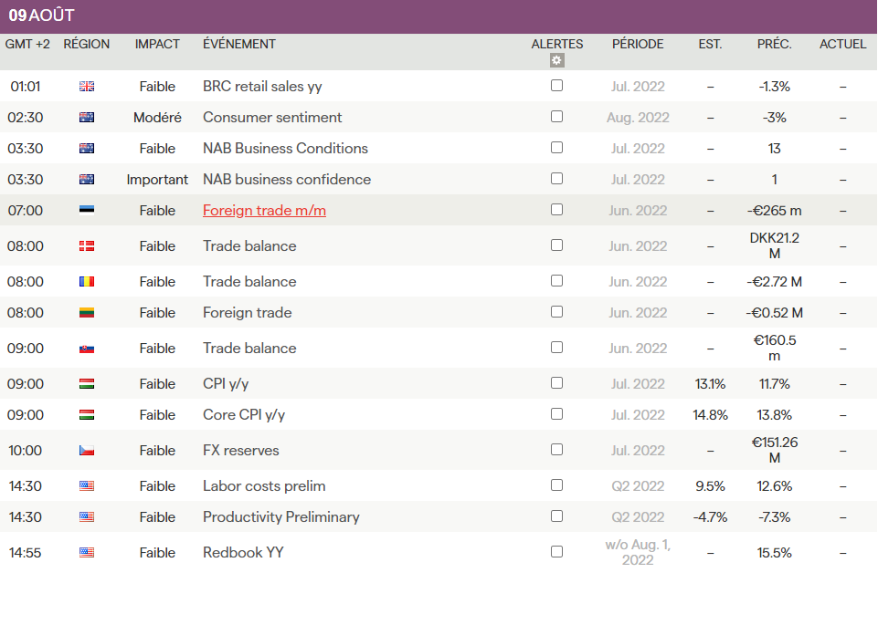Click the ÉVÉNEMENT column header
Screen dimensions: 878x625
tap(239, 44)
